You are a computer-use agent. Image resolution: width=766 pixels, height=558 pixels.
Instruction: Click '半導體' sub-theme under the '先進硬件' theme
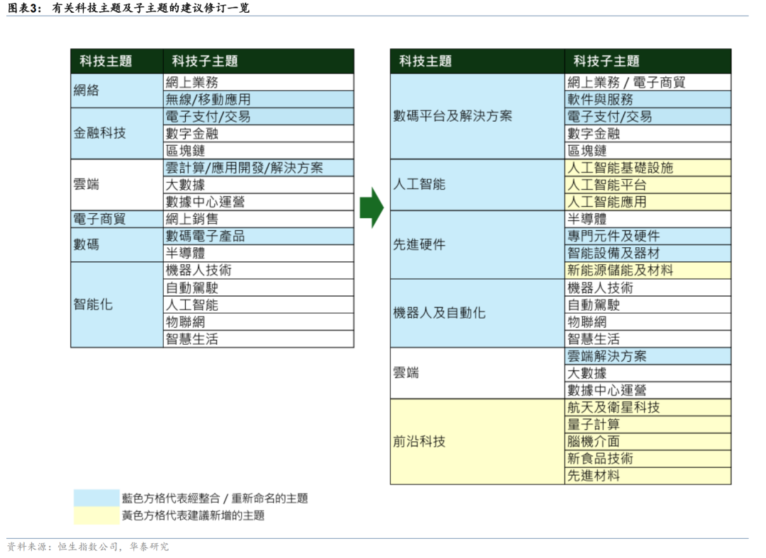648,219
